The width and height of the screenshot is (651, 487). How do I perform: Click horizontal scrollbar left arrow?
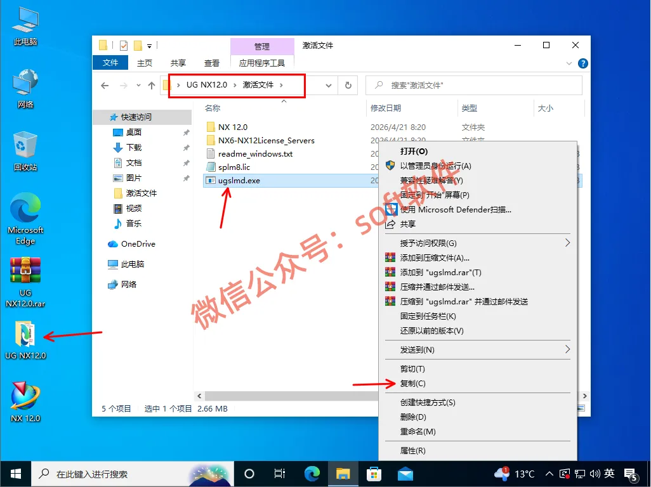click(199, 396)
